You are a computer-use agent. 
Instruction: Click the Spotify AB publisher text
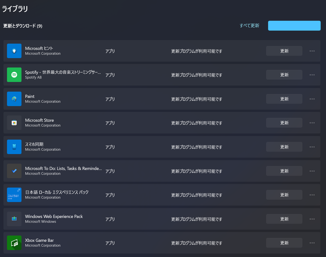33,77
